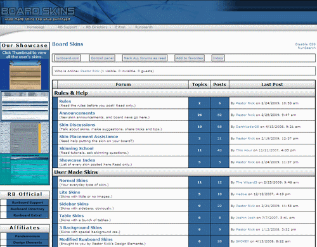Screen dimensions: 317x247
Task: Open the Skin Discussions forum
Action: [x=77, y=125]
